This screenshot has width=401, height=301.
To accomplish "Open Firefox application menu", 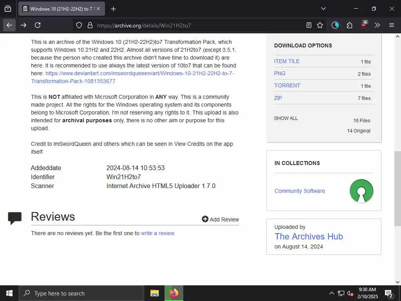I will pos(392,25).
